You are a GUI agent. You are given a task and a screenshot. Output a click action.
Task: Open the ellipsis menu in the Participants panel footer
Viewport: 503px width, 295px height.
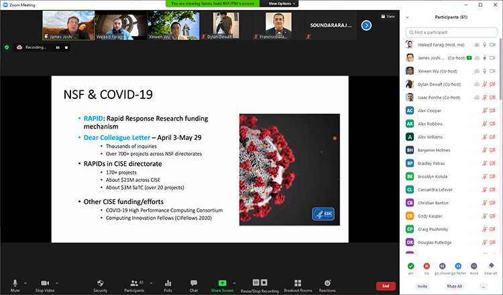[x=484, y=286]
